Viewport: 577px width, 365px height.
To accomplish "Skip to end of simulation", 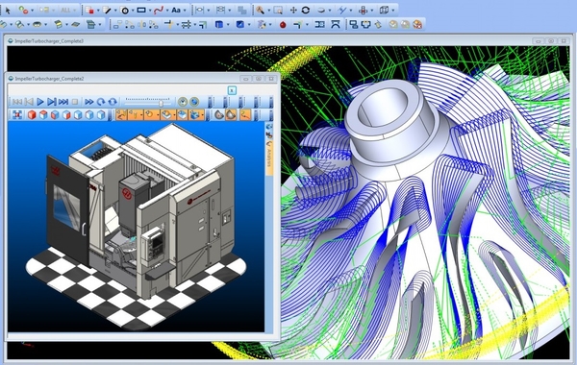I will 63,102.
